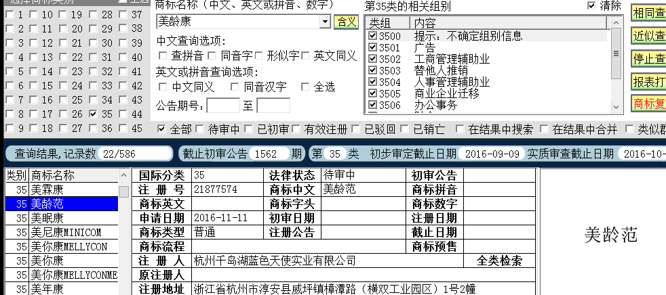666x295 pixels.
Task: Filter by 已驳回 status
Action: tap(356, 129)
